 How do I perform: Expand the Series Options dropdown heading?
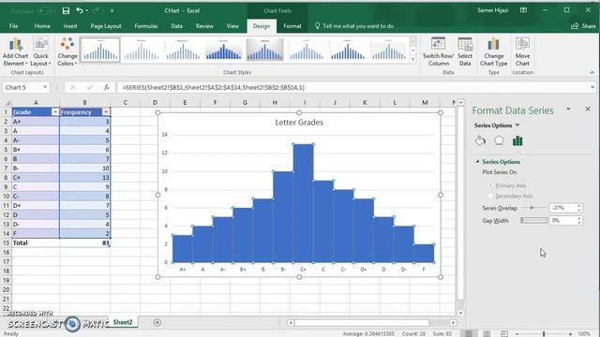[497, 125]
